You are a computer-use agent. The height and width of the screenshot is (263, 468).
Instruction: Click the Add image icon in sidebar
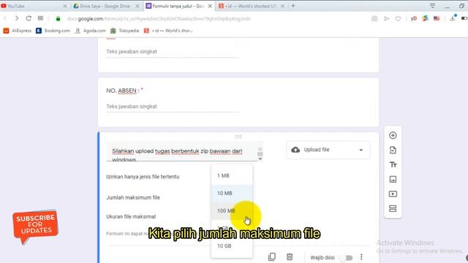(393, 179)
